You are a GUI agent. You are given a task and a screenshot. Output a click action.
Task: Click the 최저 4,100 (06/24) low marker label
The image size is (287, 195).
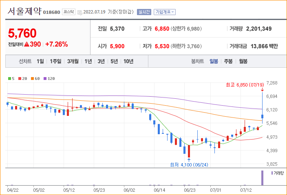(x=189, y=165)
